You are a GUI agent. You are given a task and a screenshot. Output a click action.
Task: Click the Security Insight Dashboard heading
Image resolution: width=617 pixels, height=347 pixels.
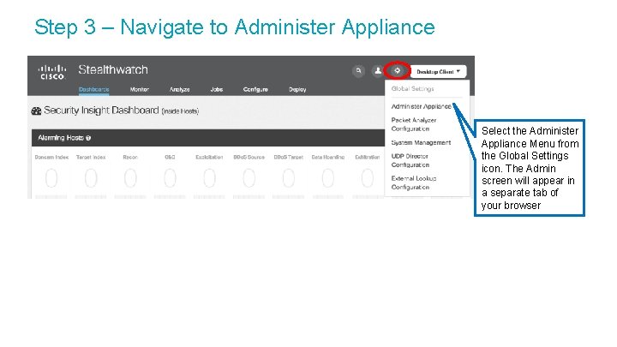click(101, 111)
